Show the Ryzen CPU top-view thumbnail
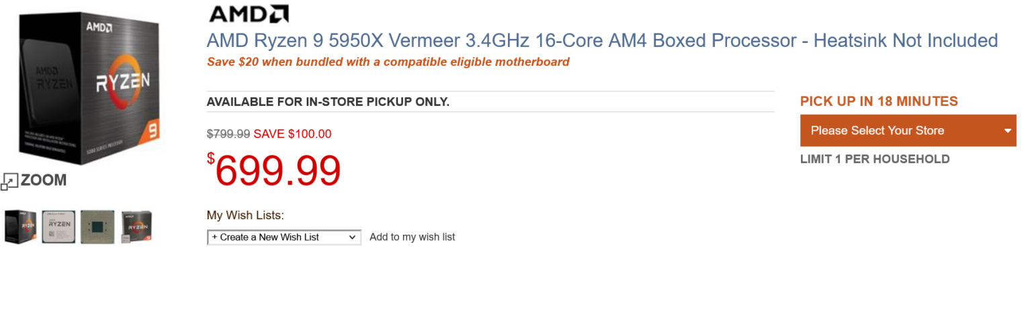 [58, 227]
